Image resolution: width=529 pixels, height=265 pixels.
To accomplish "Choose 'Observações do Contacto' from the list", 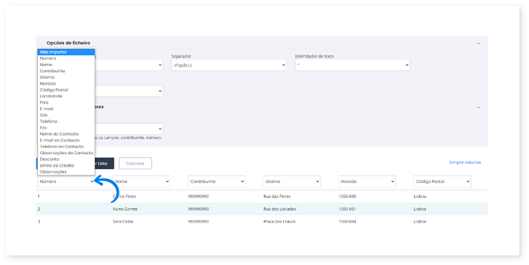I will point(65,152).
